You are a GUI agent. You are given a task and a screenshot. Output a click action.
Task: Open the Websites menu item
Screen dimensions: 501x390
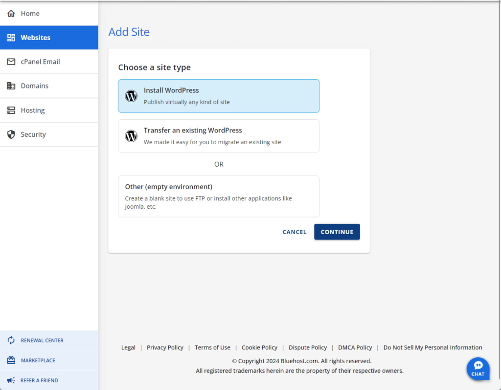49,38
